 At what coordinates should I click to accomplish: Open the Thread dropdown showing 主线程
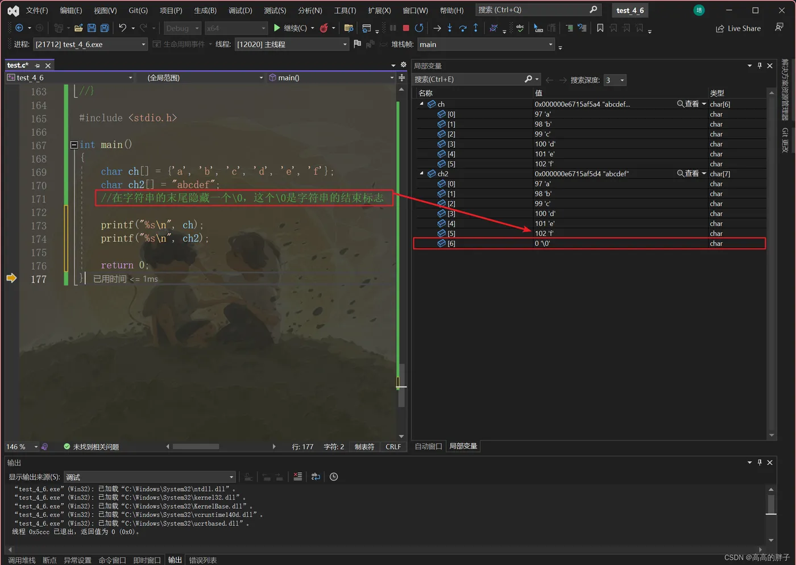[292, 44]
